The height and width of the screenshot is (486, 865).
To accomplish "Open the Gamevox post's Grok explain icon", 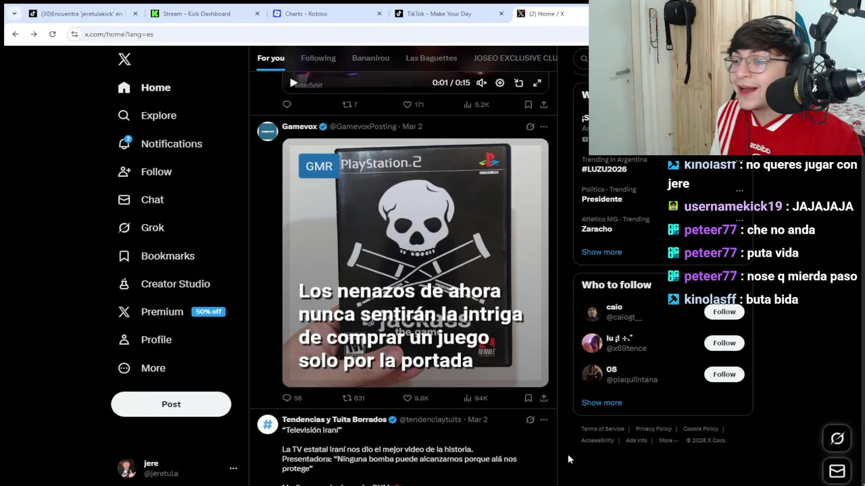I will tap(530, 127).
